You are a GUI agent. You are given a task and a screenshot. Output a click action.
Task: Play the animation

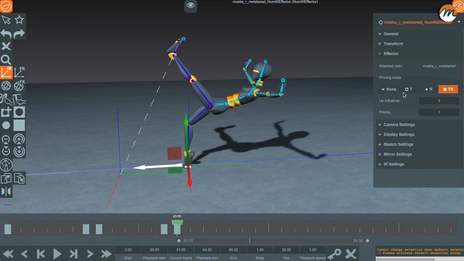(x=57, y=254)
